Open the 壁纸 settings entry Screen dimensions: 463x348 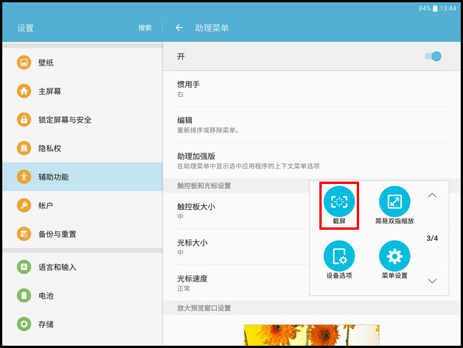(x=83, y=63)
